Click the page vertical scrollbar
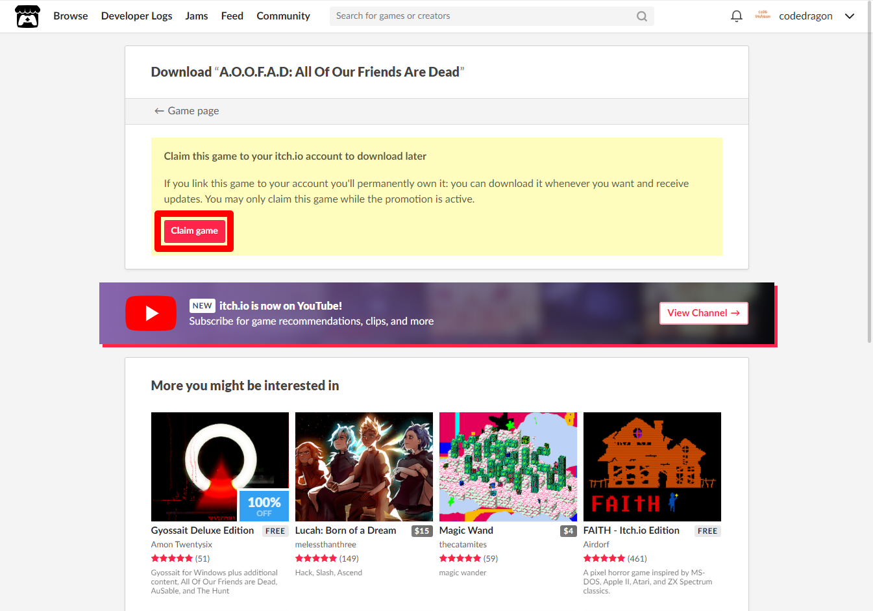Viewport: 873px width, 611px height. coord(870,172)
